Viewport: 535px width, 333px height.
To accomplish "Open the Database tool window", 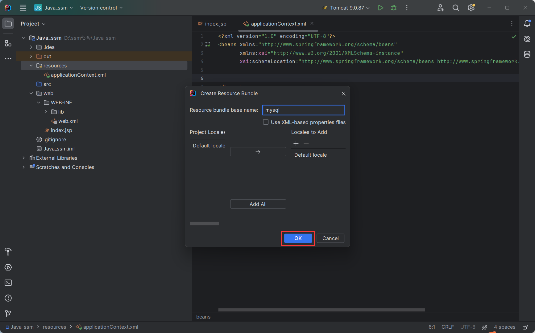I will point(527,54).
